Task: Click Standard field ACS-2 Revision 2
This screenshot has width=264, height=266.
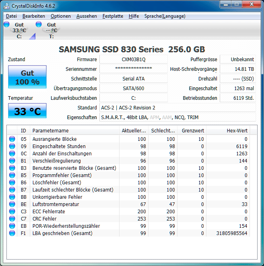Action: [x=177, y=108]
